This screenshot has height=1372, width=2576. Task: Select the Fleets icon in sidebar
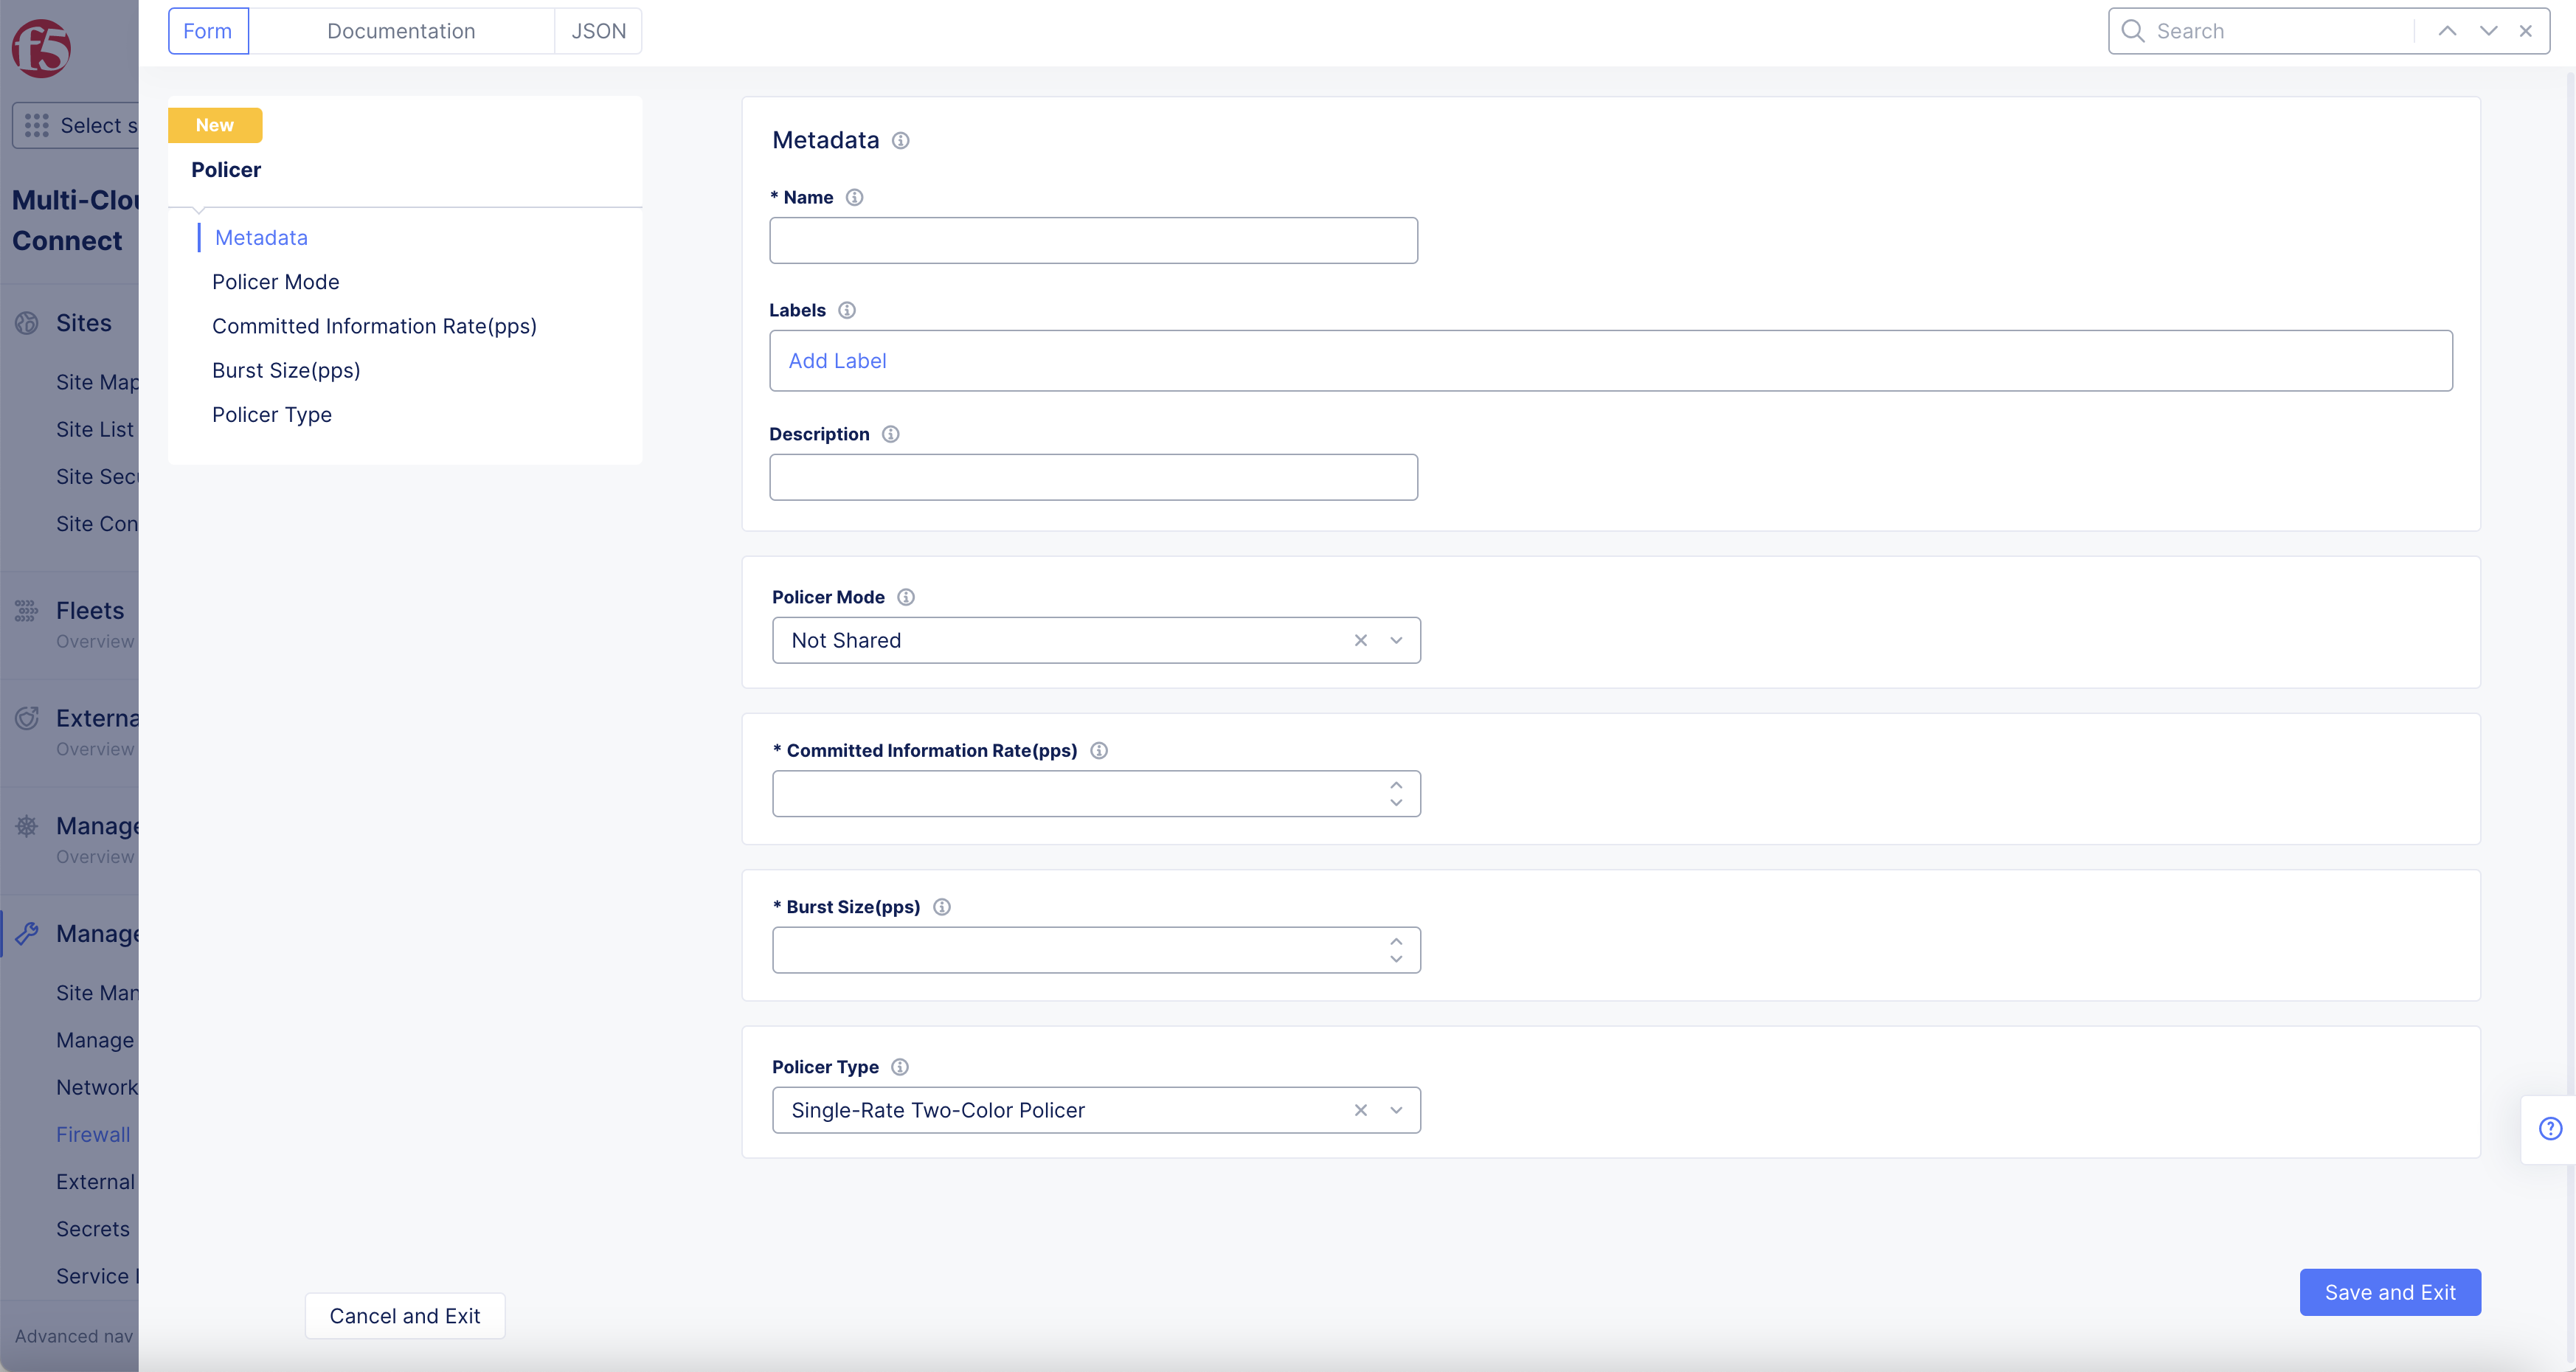pos(27,610)
